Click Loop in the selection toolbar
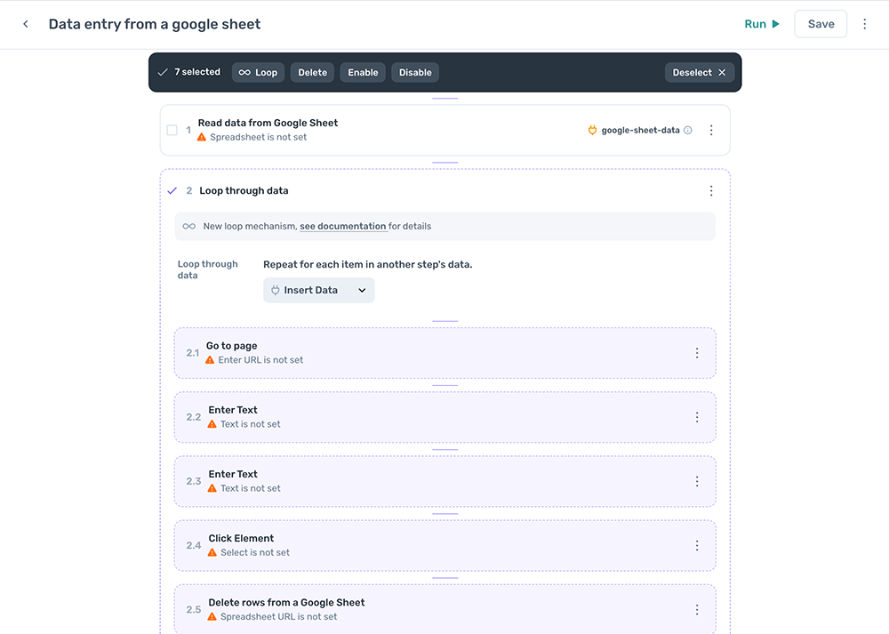Screen dimensions: 889x634 point(258,72)
